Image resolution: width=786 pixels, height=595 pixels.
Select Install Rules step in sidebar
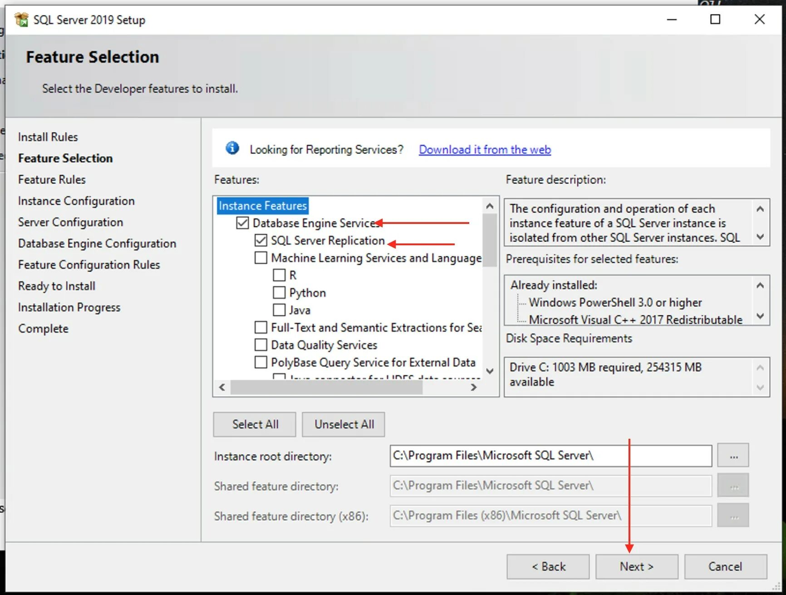[x=48, y=137]
